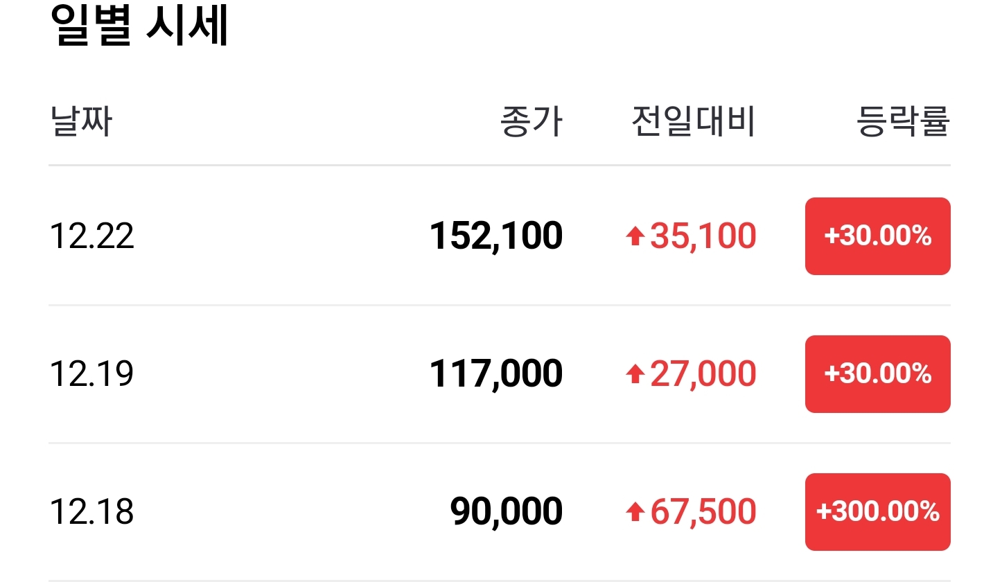Click the change value 27,000

click(703, 375)
